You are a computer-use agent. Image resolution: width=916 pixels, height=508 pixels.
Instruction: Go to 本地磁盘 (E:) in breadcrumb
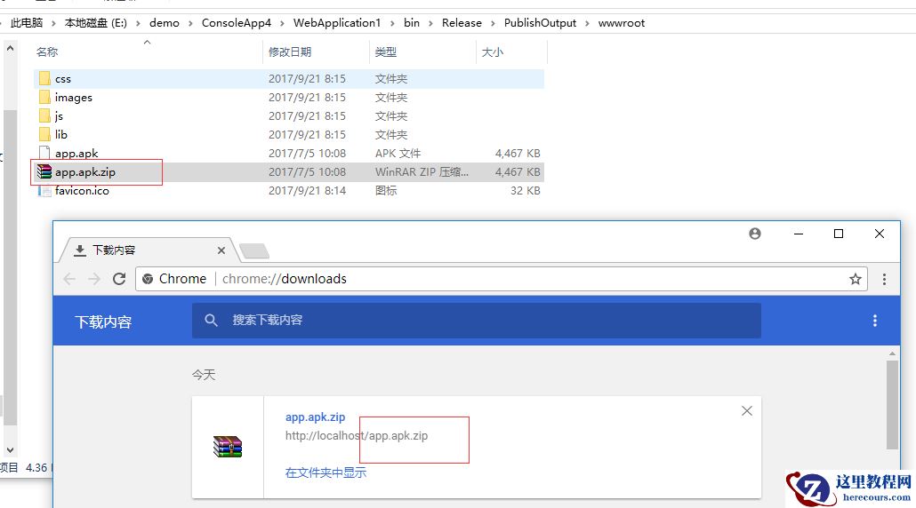96,23
